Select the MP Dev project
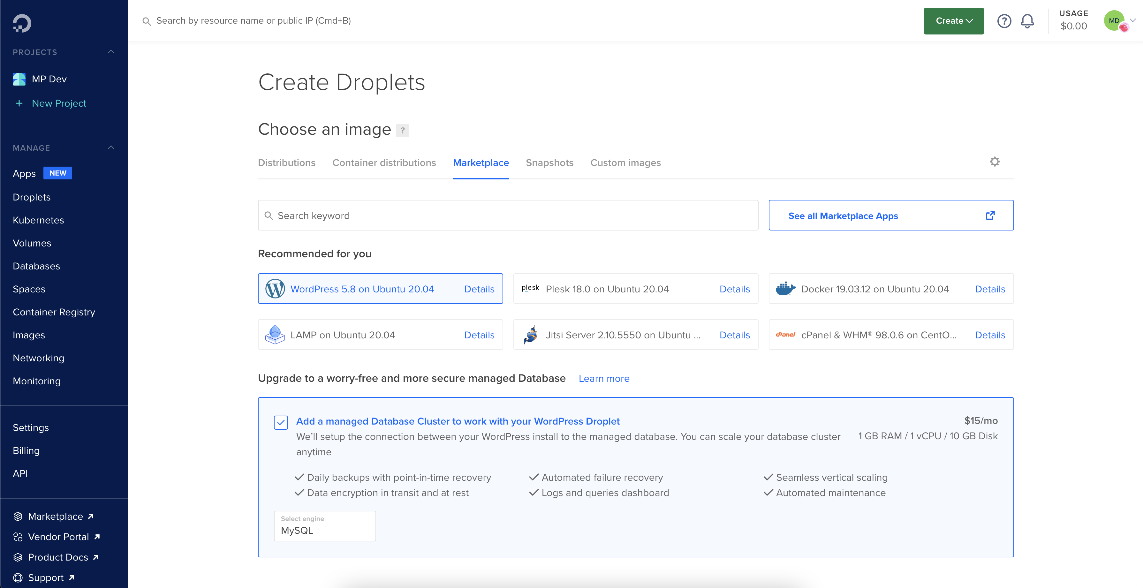The image size is (1143, 588). coord(49,79)
